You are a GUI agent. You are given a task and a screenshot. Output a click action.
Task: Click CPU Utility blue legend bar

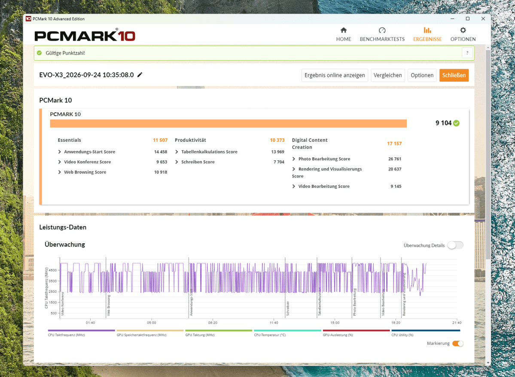(x=426, y=330)
